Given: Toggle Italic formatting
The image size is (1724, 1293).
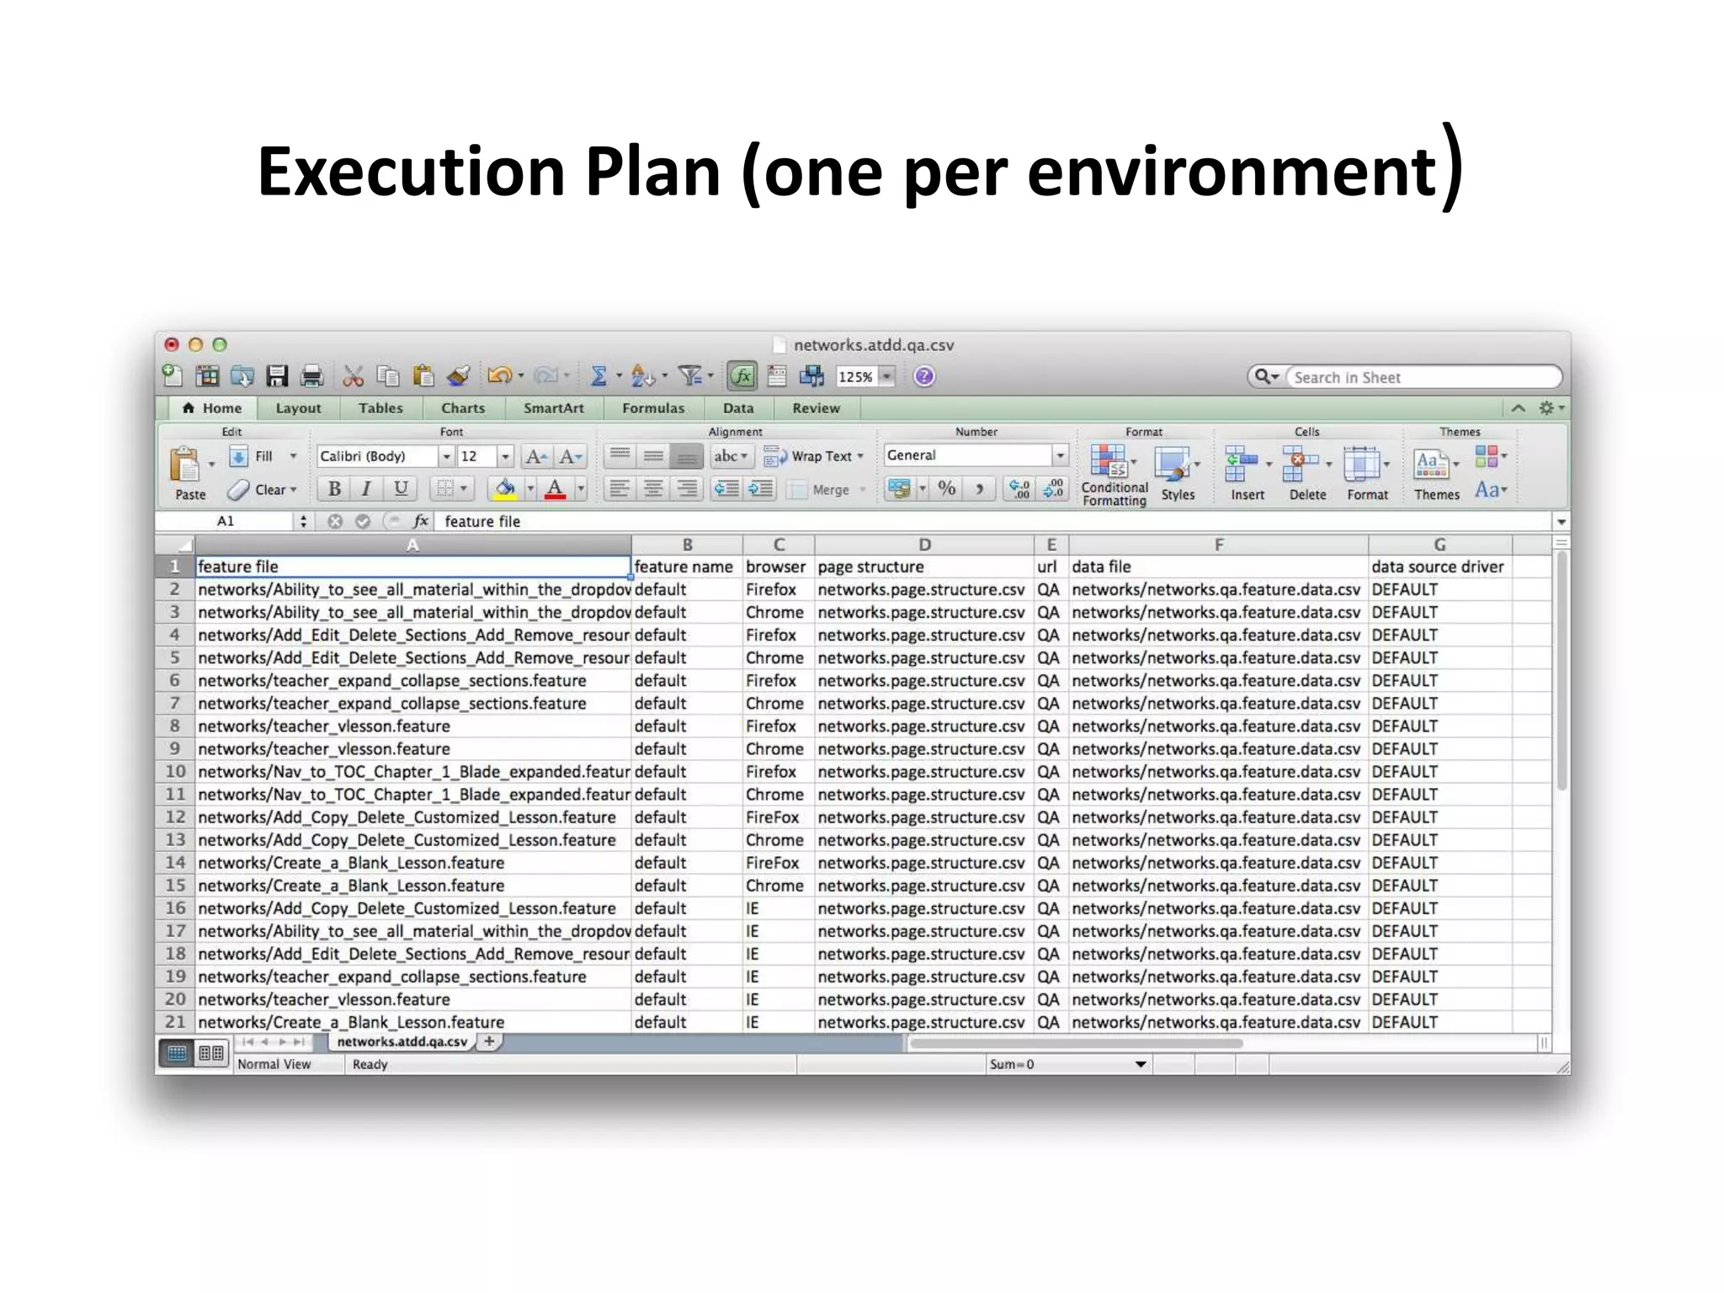Looking at the screenshot, I should click(366, 489).
